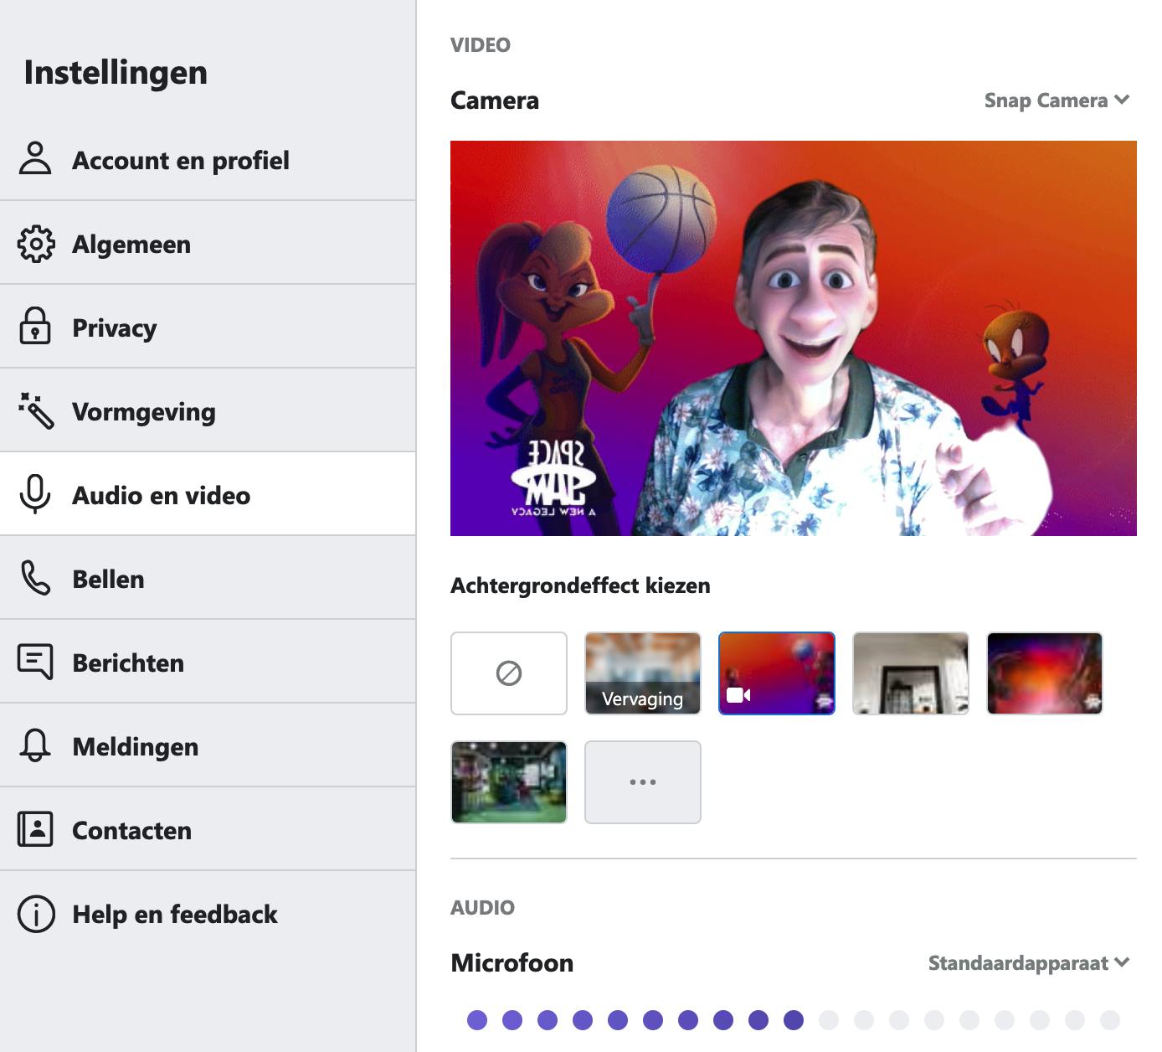Click the Berichten chat bubble icon
Image resolution: width=1162 pixels, height=1052 pixels.
tap(35, 662)
